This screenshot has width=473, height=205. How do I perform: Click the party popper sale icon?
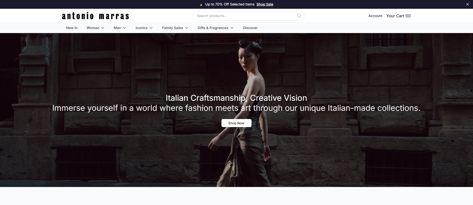201,4
